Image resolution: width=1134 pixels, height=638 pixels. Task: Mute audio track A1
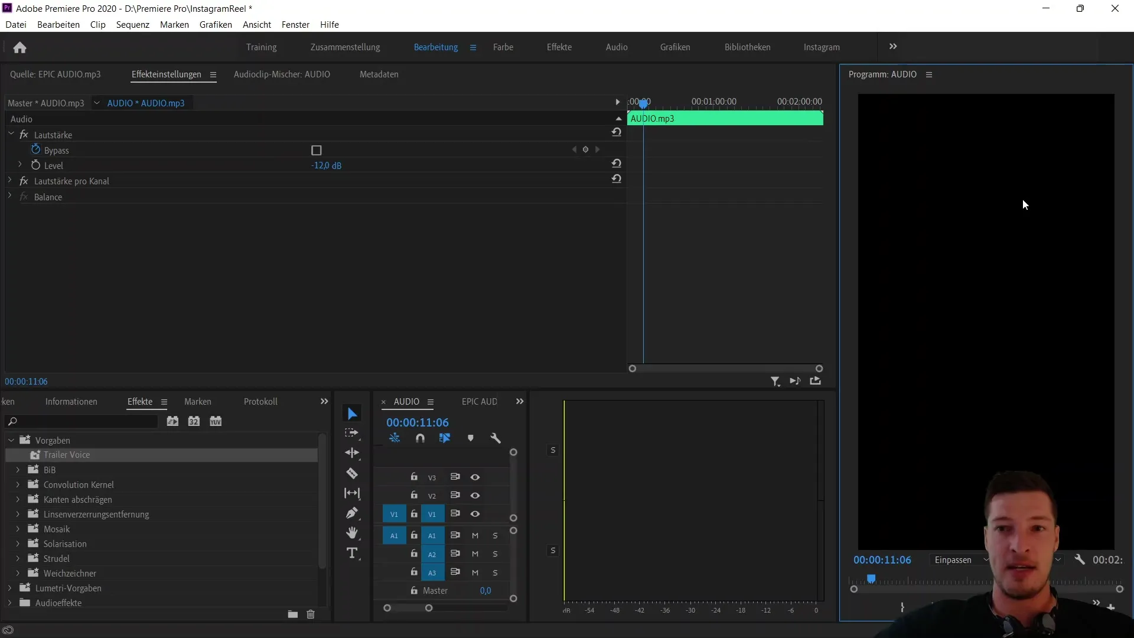[x=475, y=536]
